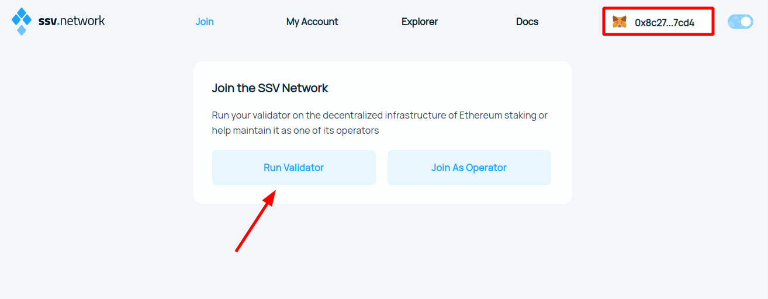Click the MetaMask fox icon

click(x=620, y=23)
